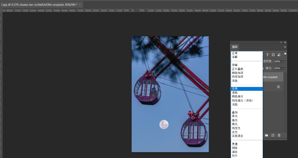Activate the 1.jpg document tab
Screen dimensions: 298x158
point(39,5)
